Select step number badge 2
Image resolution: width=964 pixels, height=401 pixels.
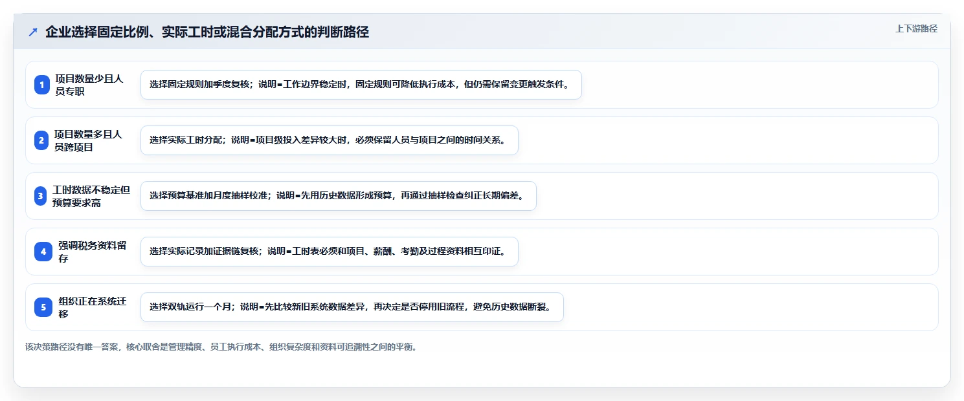tap(42, 140)
